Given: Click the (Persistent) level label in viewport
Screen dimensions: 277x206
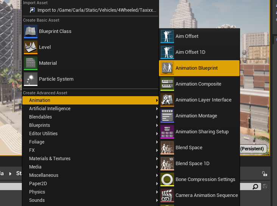Looking at the screenshot, I should coord(252,149).
